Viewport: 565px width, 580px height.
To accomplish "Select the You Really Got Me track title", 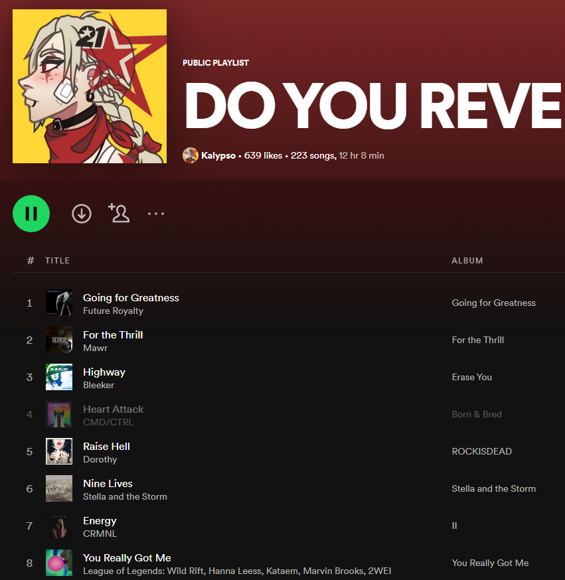I will coord(127,558).
